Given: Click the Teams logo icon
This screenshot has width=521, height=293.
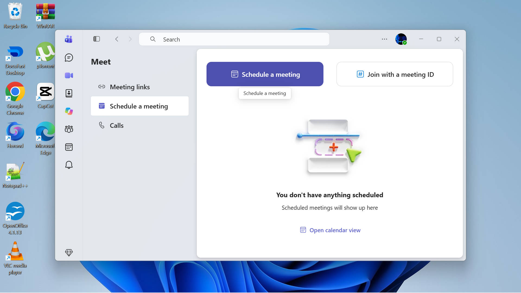Looking at the screenshot, I should click(x=69, y=39).
